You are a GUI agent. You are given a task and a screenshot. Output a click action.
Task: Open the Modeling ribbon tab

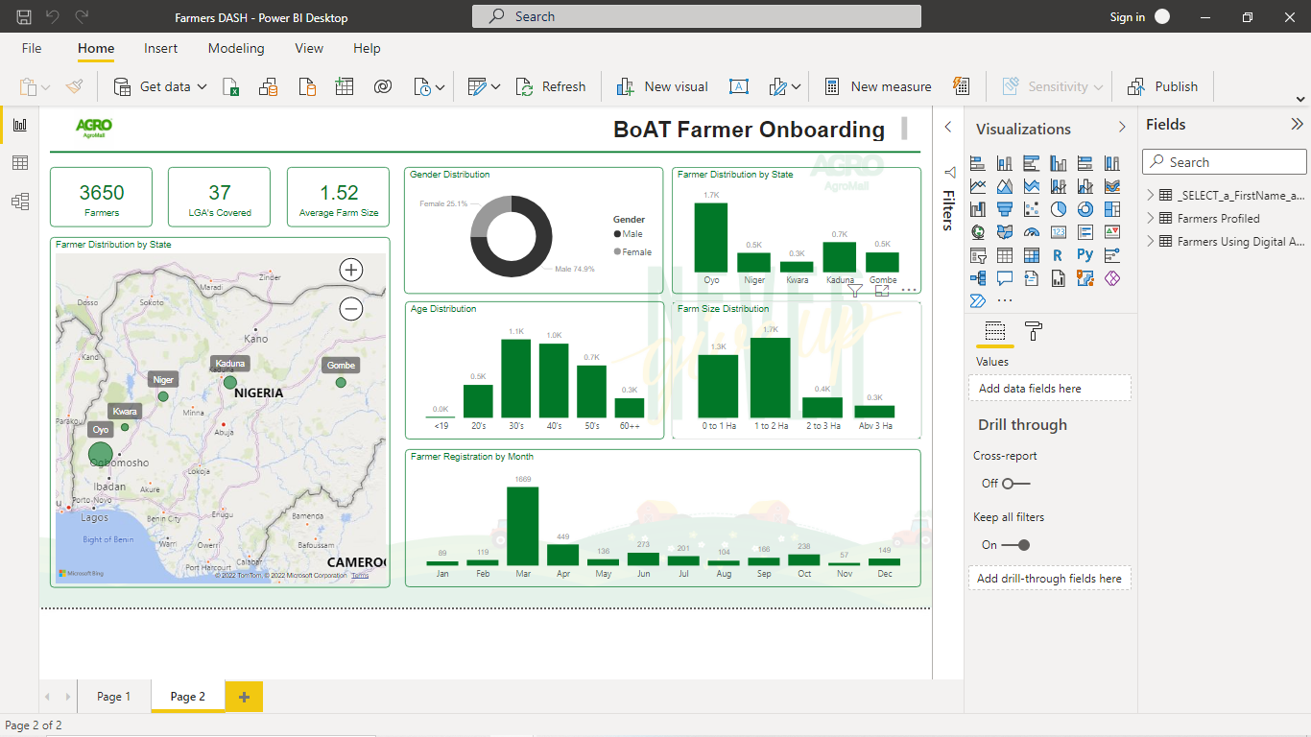(236, 48)
